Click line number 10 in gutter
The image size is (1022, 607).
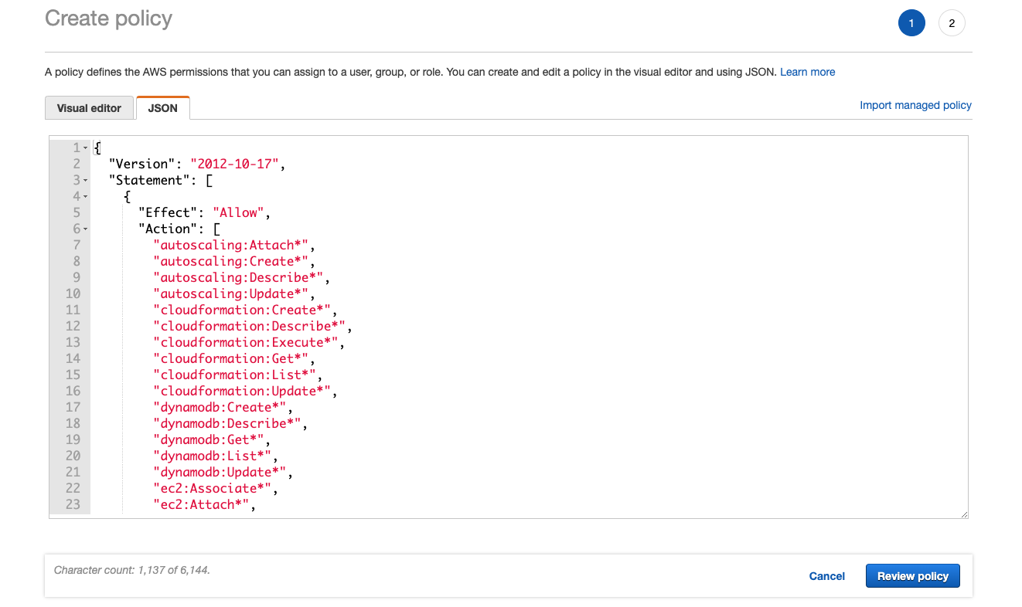pos(73,293)
